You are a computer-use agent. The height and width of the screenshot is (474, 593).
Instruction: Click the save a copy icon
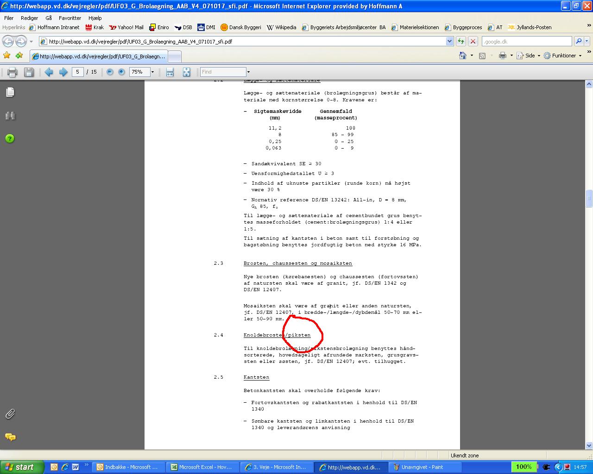coord(29,72)
